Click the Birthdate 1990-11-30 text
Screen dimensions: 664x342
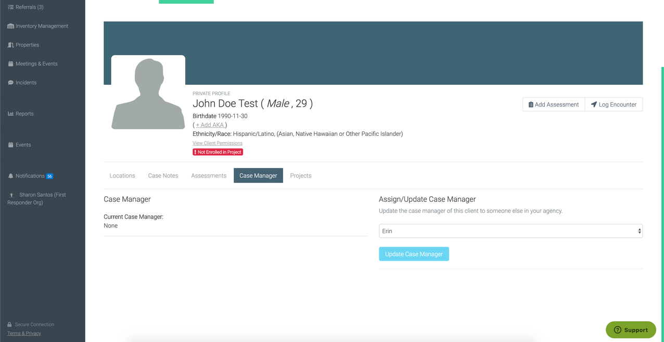[220, 116]
